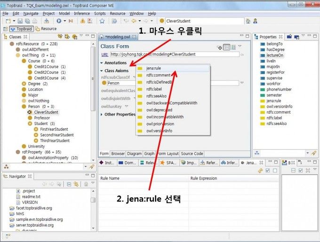Select lectureOn in the Properties panel
This screenshot has height=242, width=320.
pos(275,55)
